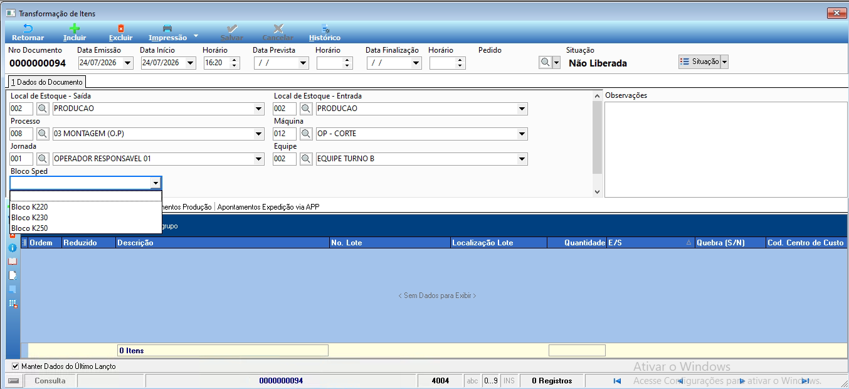Screen dimensions: 849x389
Task: Open the Histórico view
Action: tap(325, 33)
